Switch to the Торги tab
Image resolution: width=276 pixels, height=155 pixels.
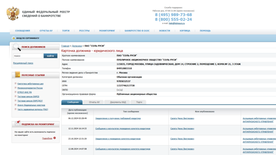pos(138,102)
